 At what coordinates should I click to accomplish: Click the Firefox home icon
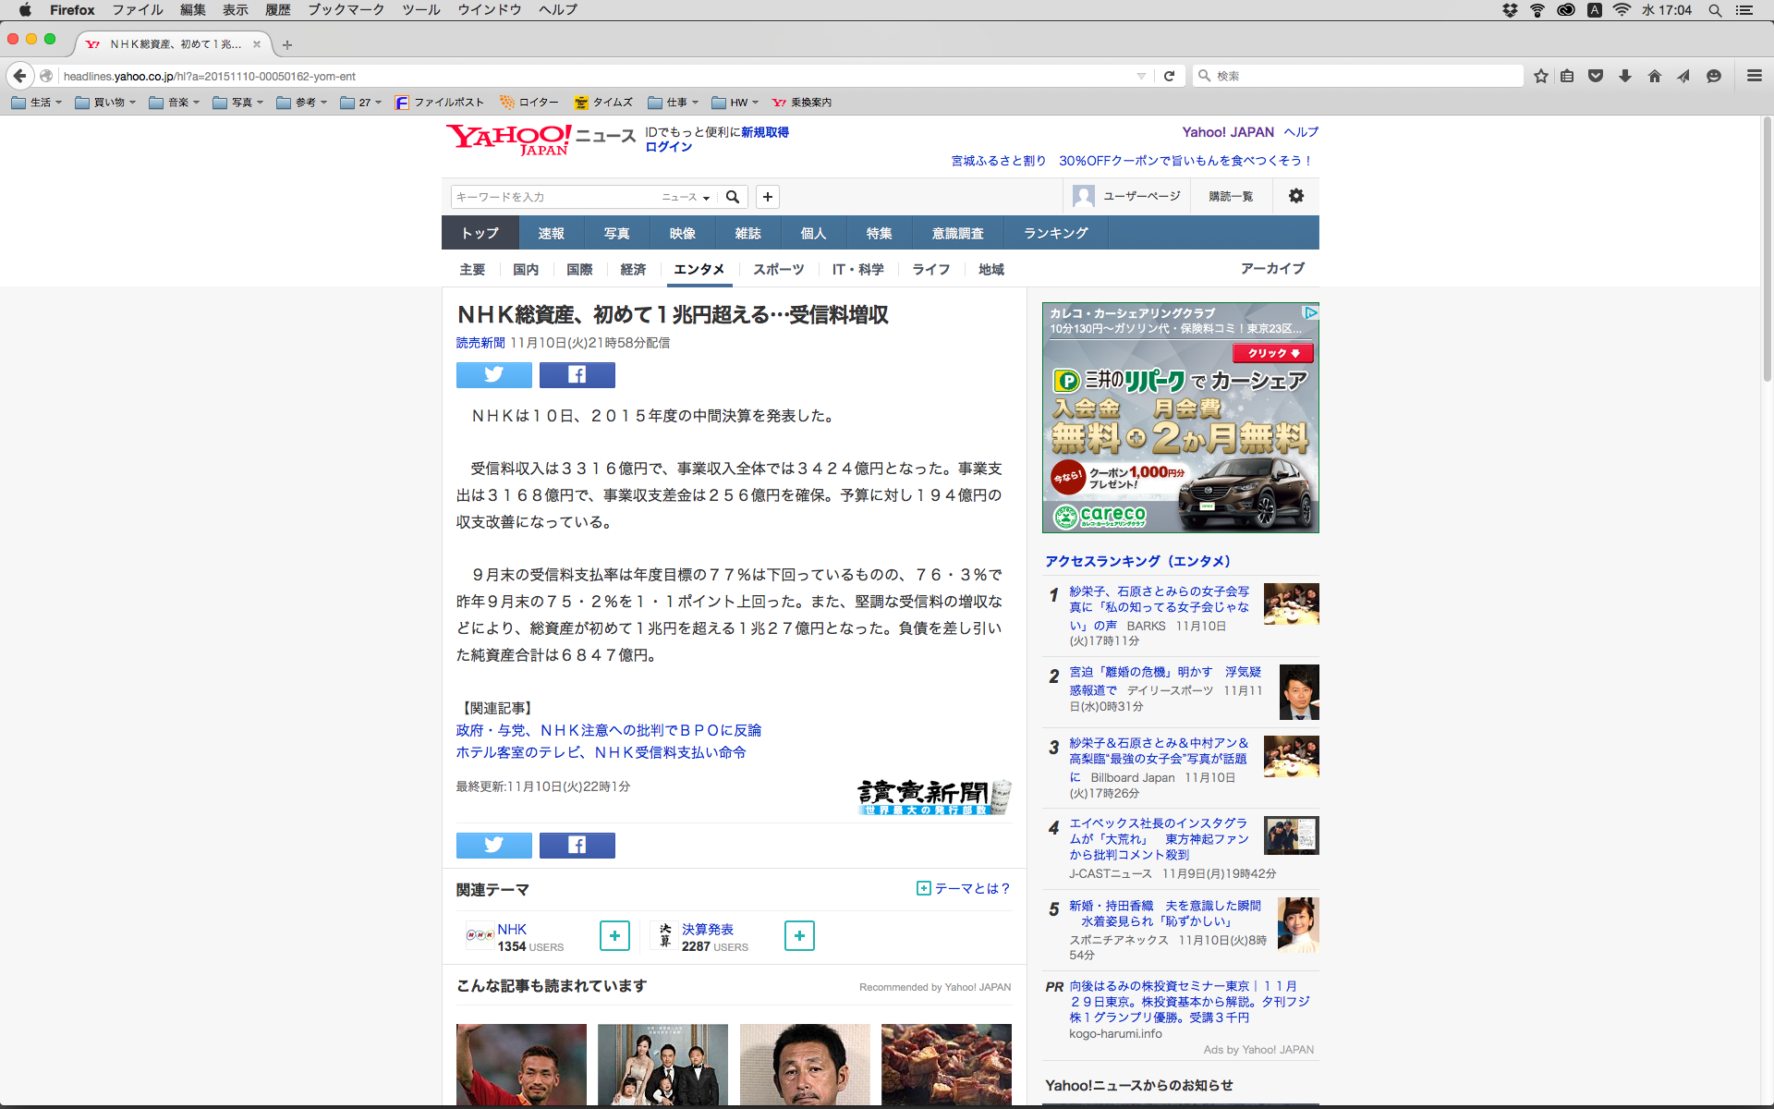[1654, 76]
